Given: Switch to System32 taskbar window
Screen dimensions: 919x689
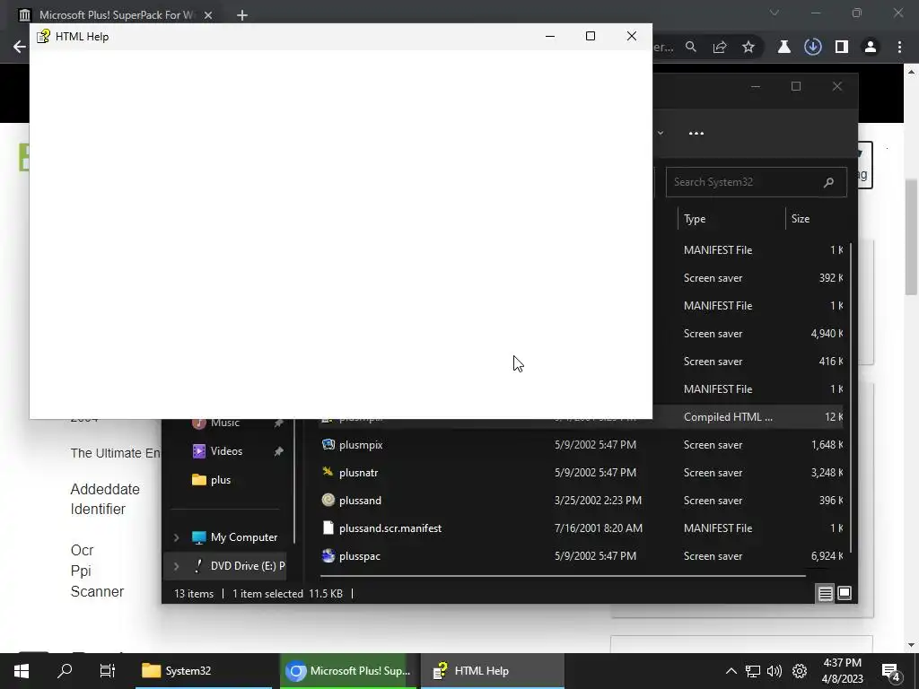Looking at the screenshot, I should point(204,671).
